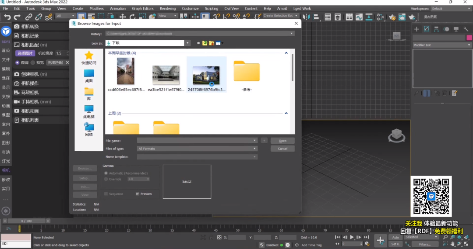Select the Select and Link tool
This screenshot has height=249, width=473.
tap(28, 17)
